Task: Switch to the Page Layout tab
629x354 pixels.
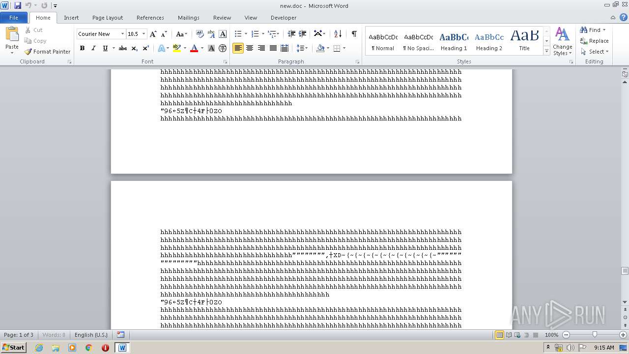Action: [108, 18]
